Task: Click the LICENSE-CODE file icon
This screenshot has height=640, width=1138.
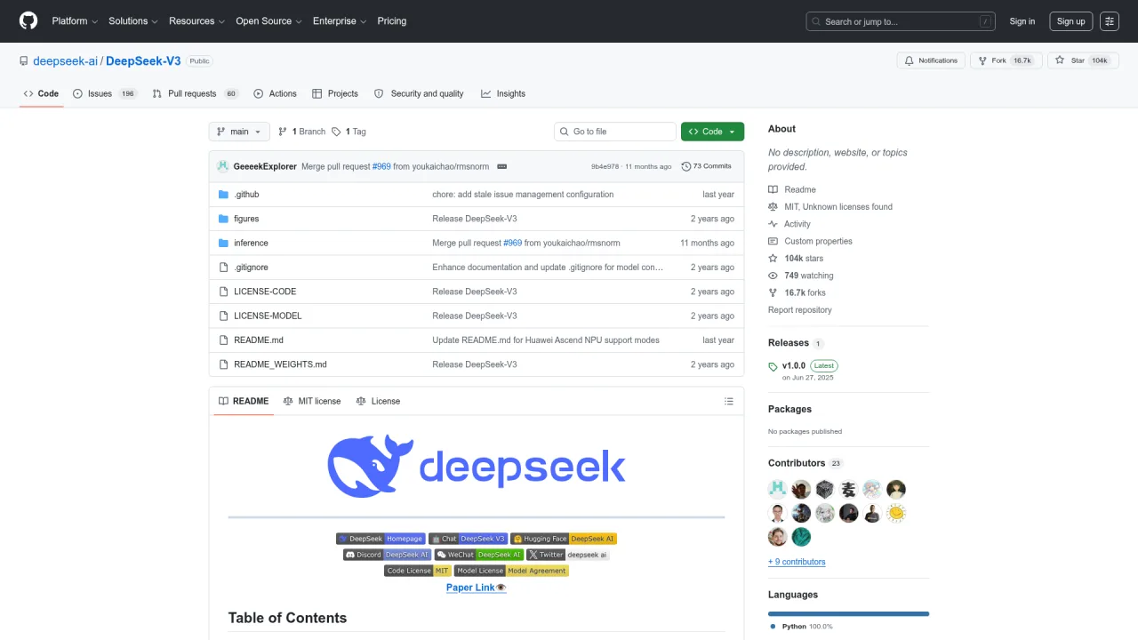Action: (224, 292)
